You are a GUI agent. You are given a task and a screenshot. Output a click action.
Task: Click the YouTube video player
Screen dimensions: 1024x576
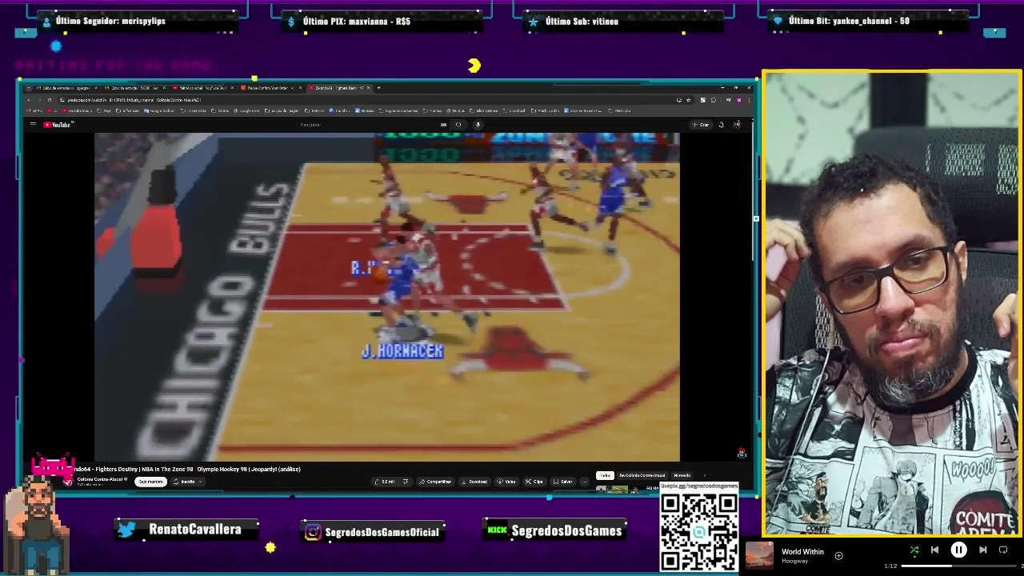coord(387,297)
